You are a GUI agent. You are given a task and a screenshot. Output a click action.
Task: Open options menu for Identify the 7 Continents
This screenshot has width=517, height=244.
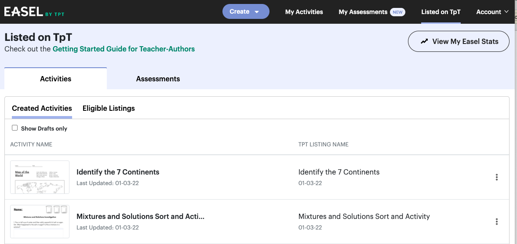pyautogui.click(x=497, y=177)
